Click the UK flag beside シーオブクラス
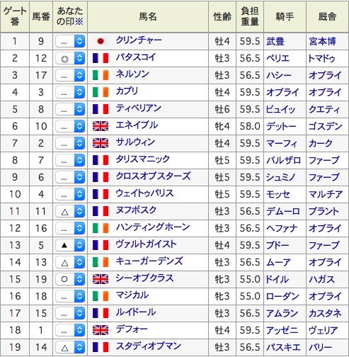Image resolution: width=349 pixels, height=357 pixels. [x=101, y=279]
